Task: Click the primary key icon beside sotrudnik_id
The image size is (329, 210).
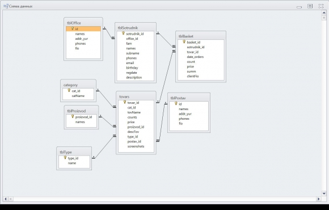Action: 124,33
